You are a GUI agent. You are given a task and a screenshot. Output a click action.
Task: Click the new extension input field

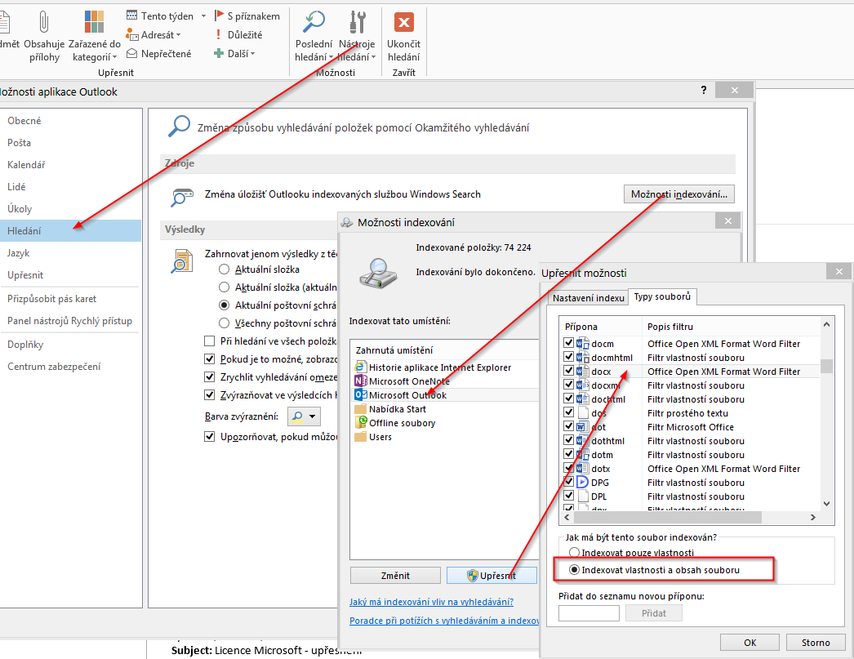[589, 613]
